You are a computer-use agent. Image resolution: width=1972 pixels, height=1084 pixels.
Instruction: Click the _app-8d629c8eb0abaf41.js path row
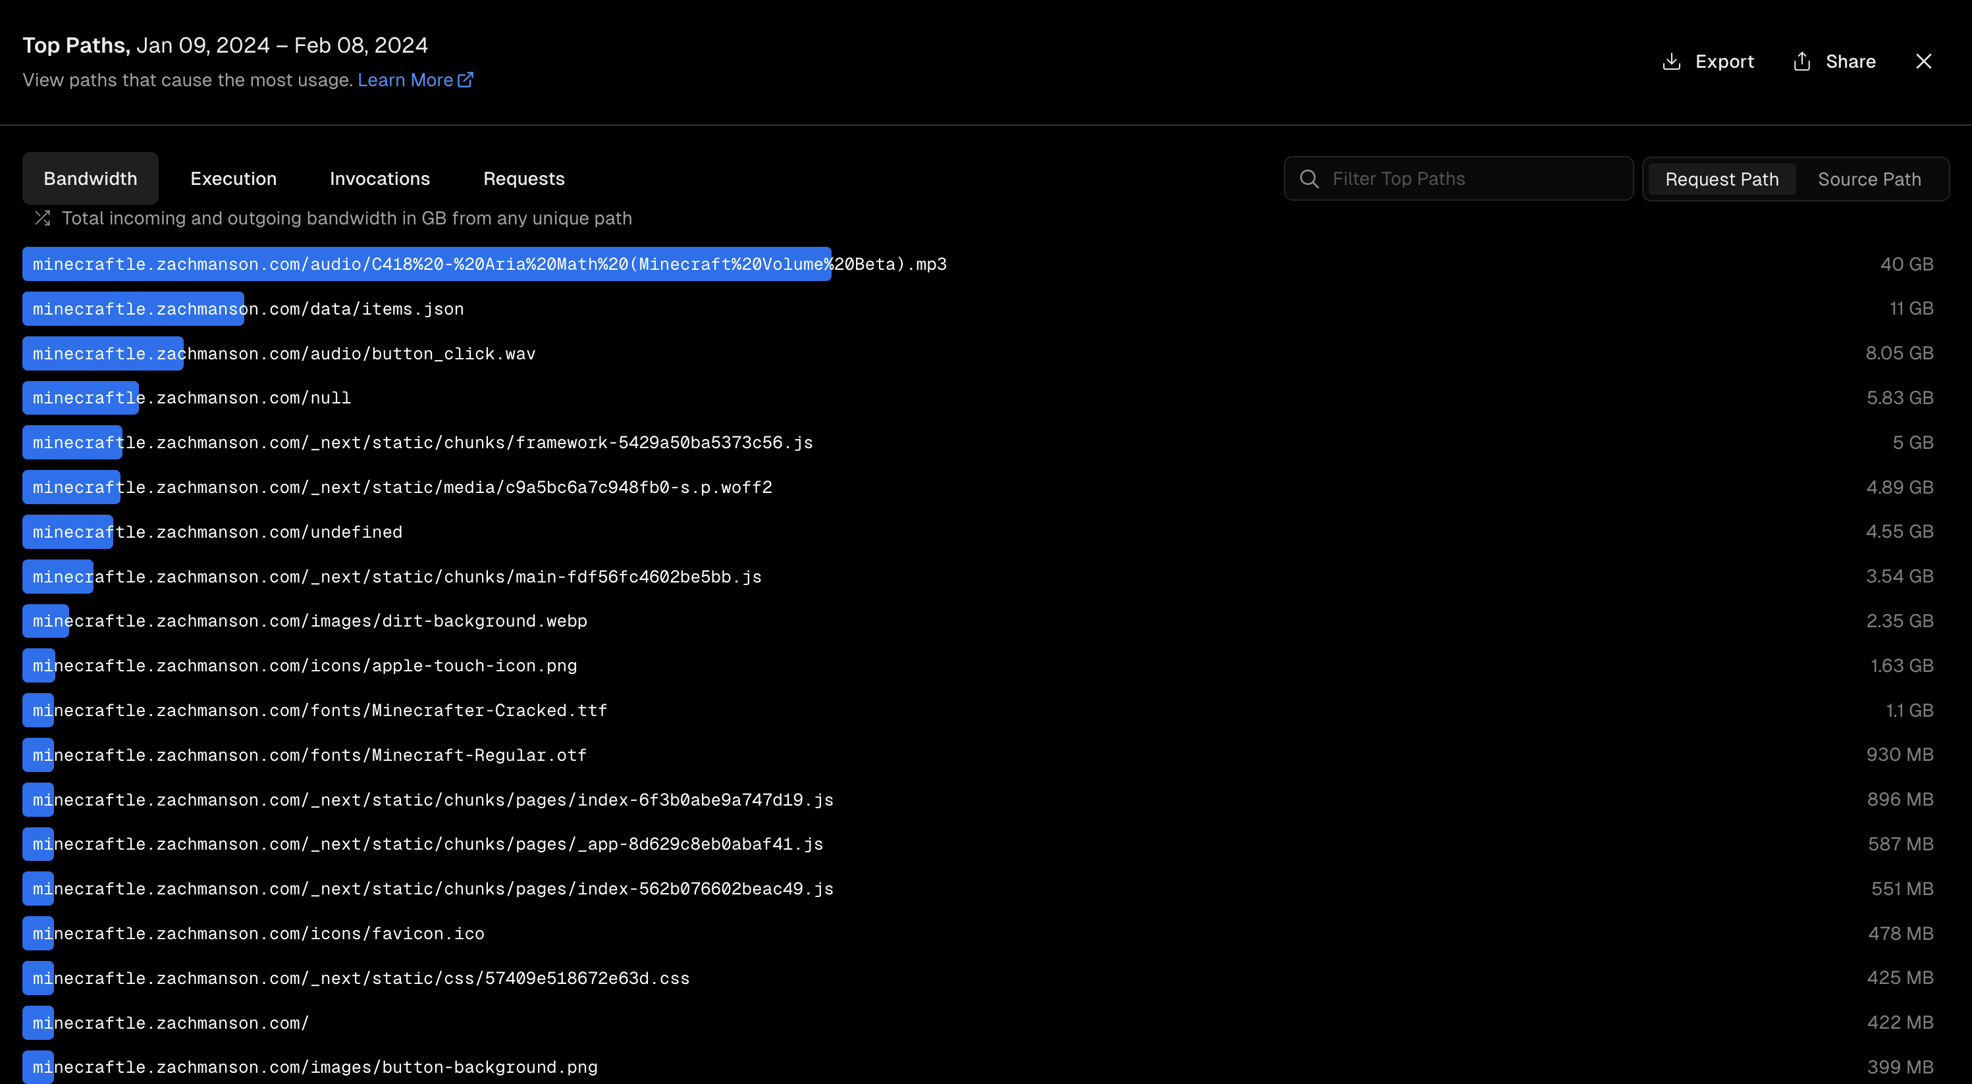(985, 844)
